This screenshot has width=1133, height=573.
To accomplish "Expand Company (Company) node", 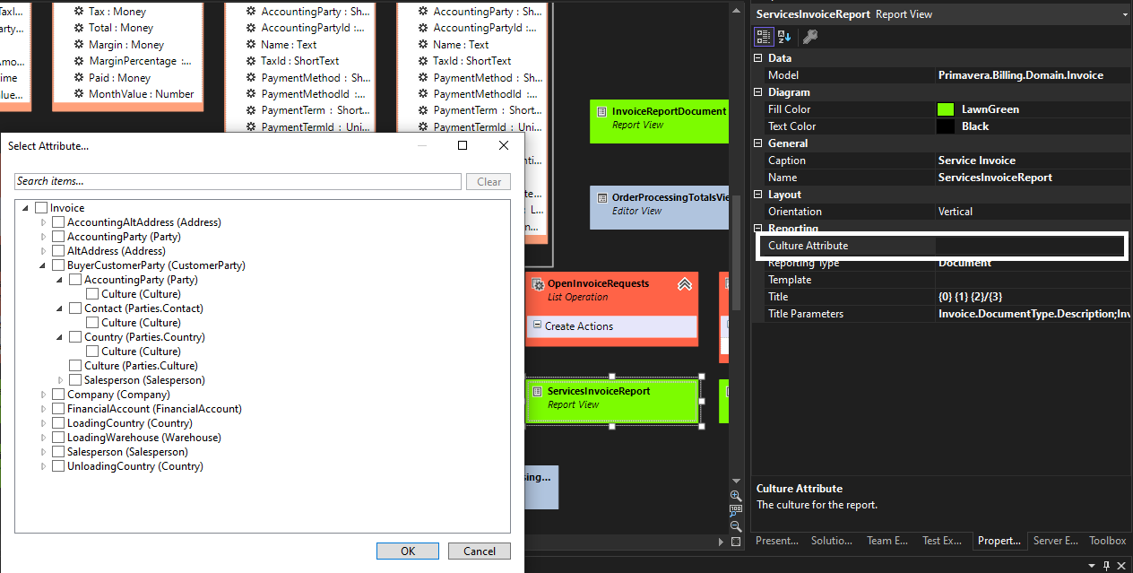I will pyautogui.click(x=43, y=395).
